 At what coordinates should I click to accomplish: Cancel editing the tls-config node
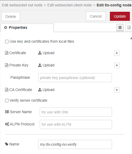(x=96, y=16)
